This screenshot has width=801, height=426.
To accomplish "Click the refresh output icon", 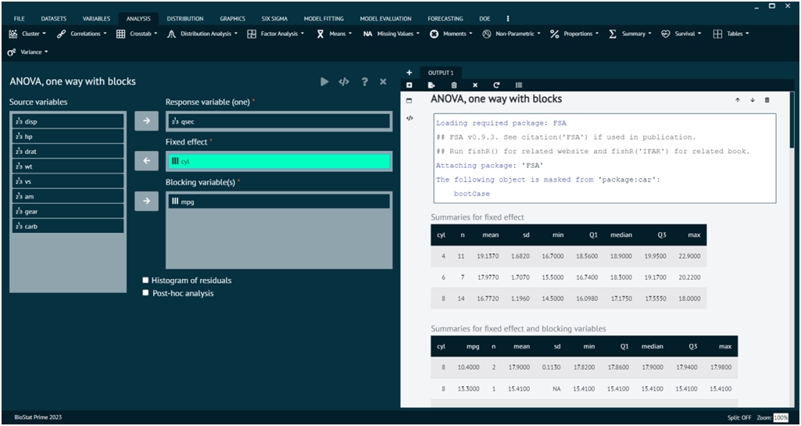I will pyautogui.click(x=496, y=85).
